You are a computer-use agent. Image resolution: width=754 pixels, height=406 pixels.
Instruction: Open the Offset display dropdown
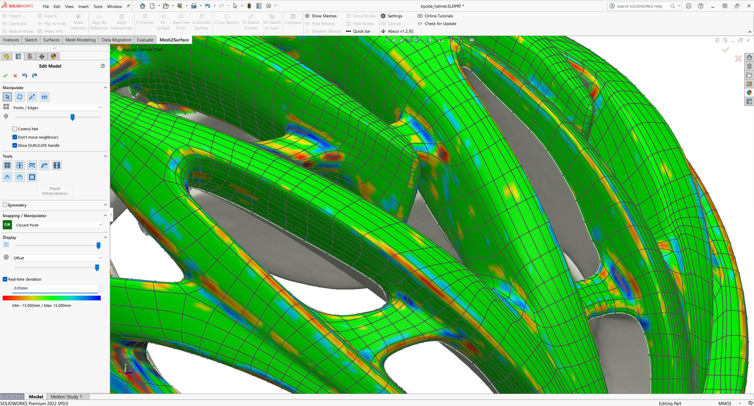tap(58, 258)
